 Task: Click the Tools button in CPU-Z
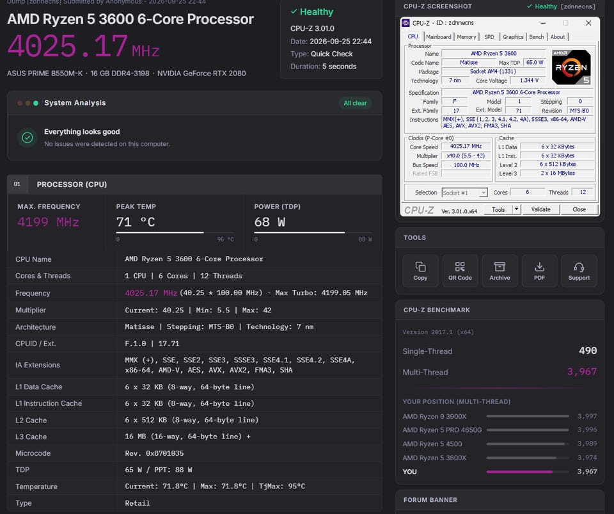tap(498, 209)
